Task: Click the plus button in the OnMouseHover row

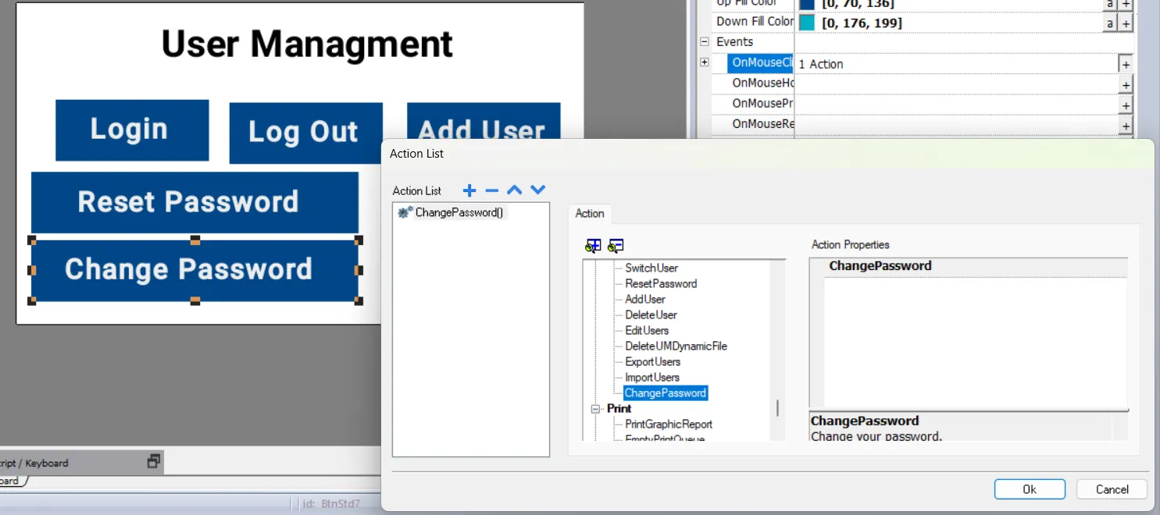Action: coord(1126,84)
